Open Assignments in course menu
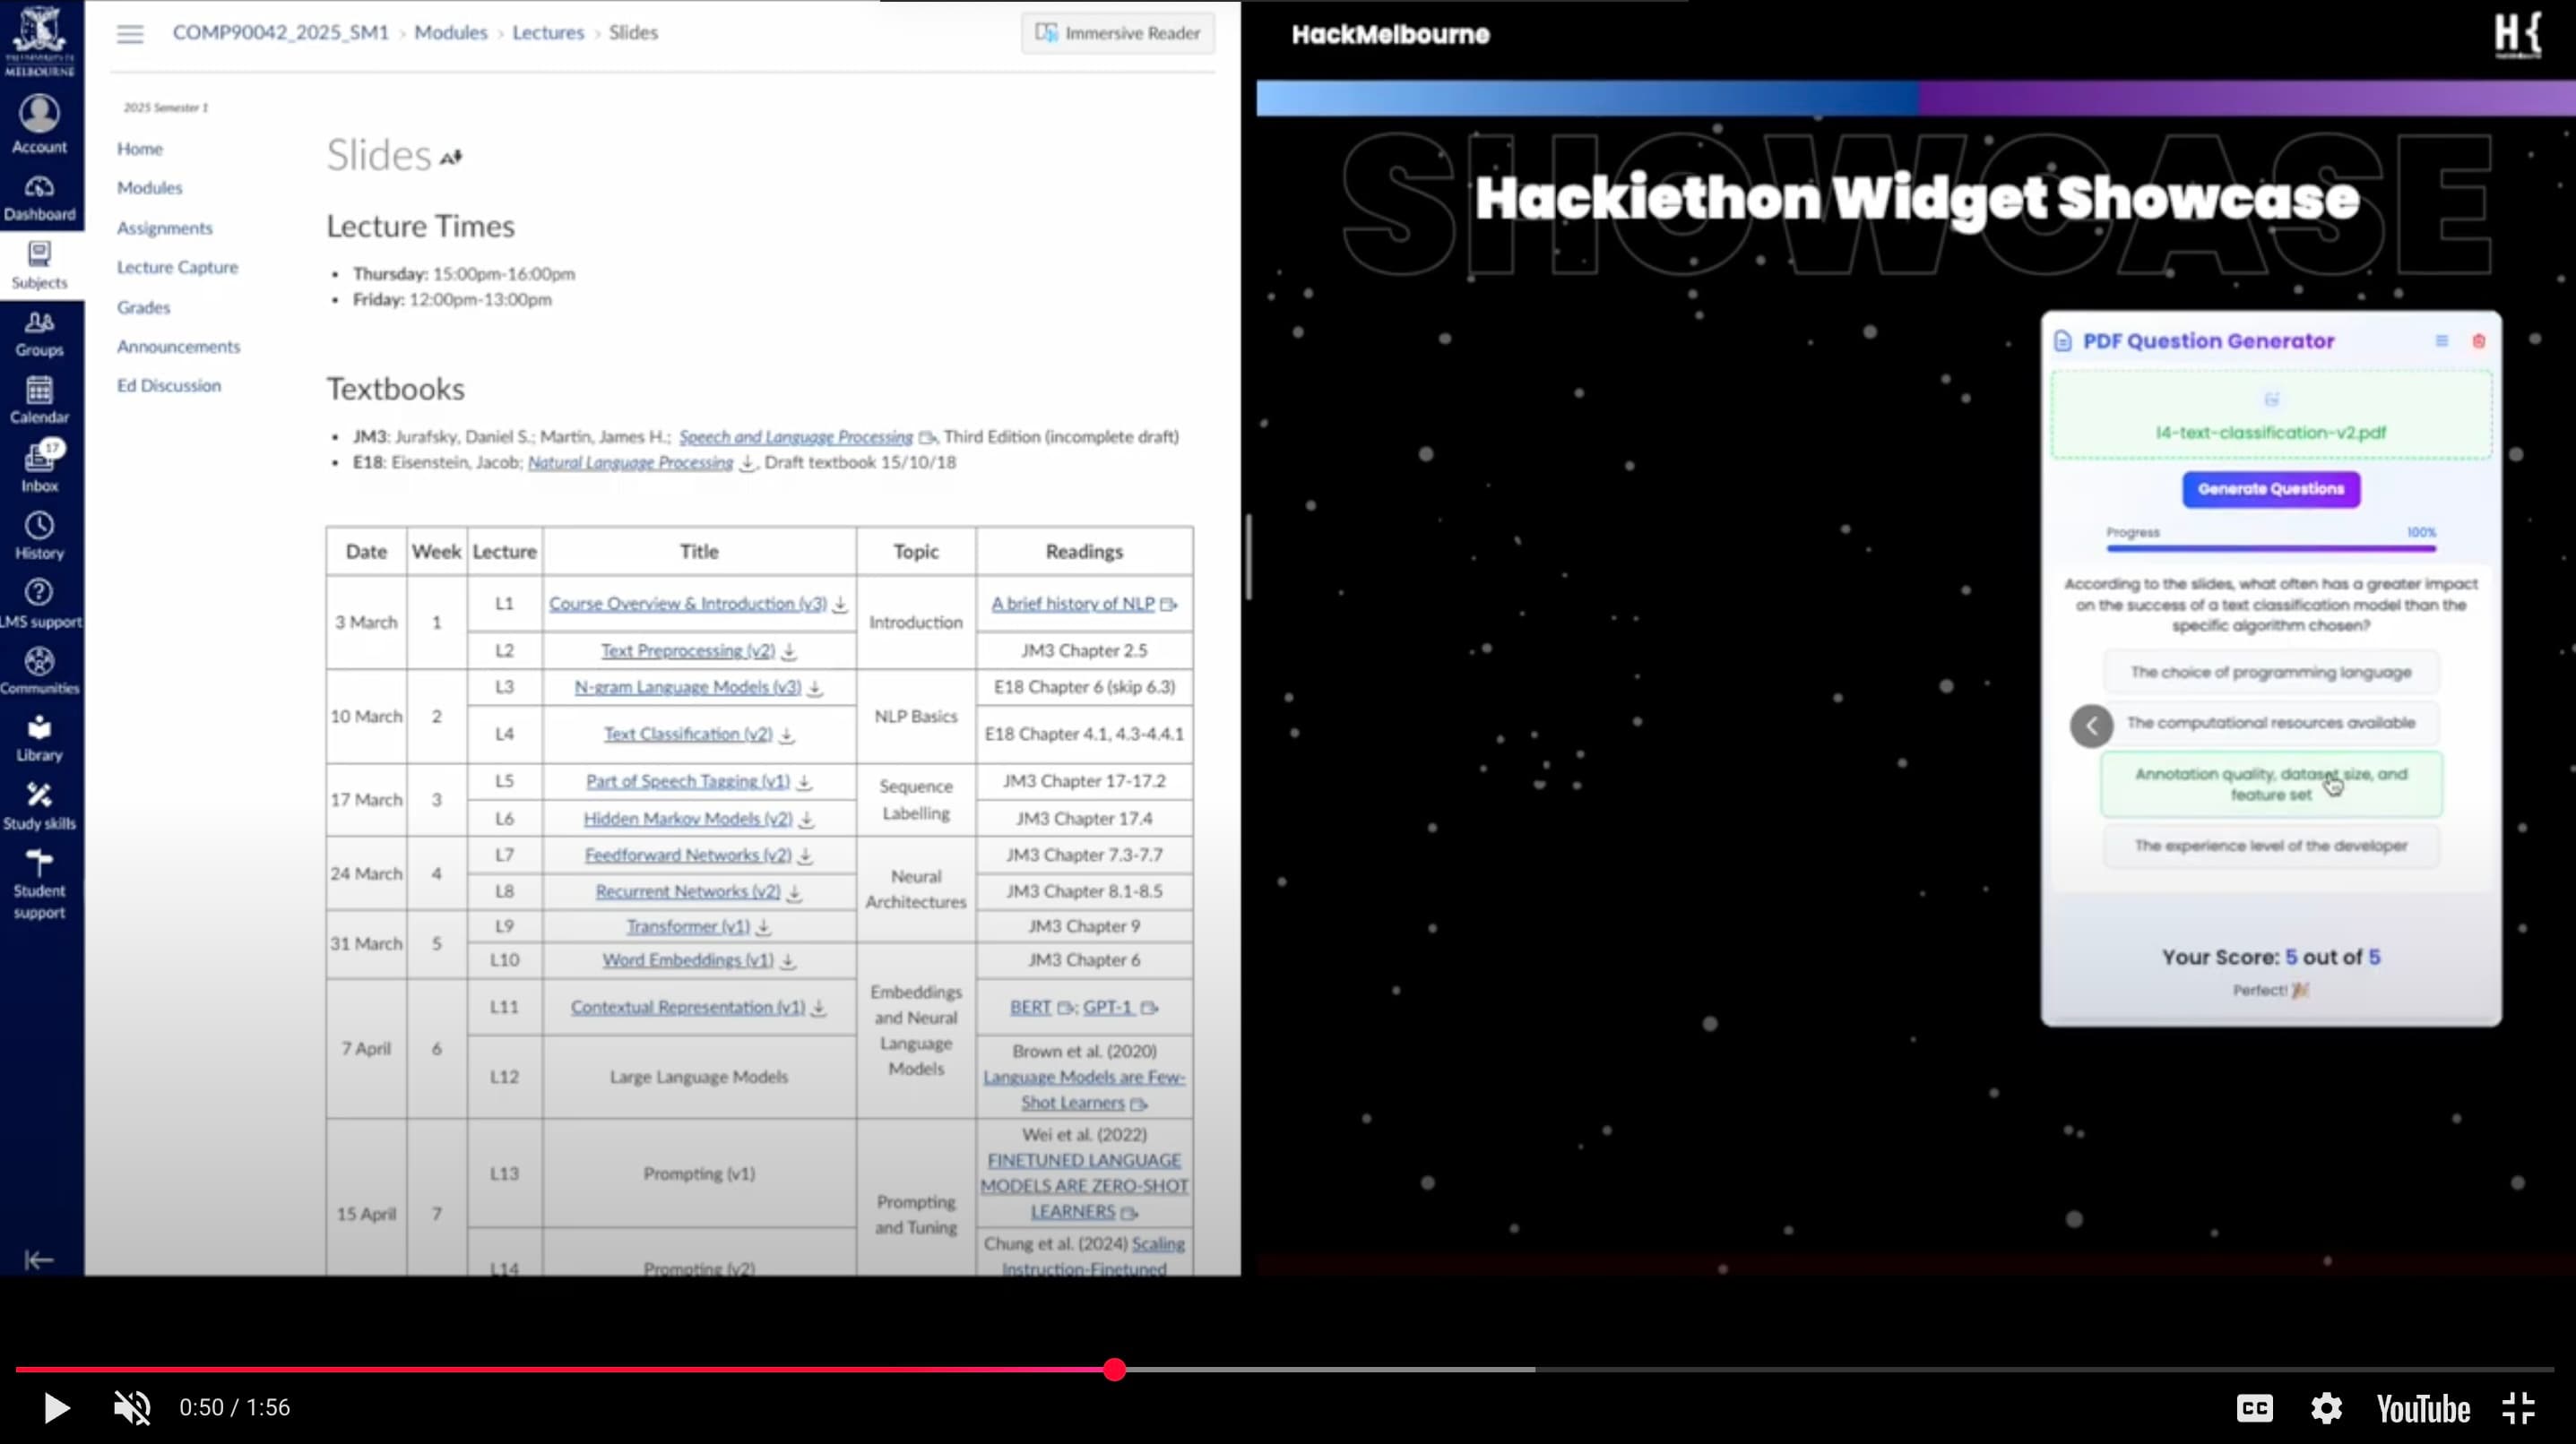This screenshot has width=2576, height=1444. point(164,228)
